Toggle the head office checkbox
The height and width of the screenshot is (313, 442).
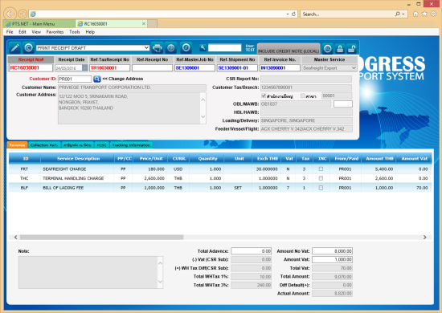pyautogui.click(x=264, y=96)
